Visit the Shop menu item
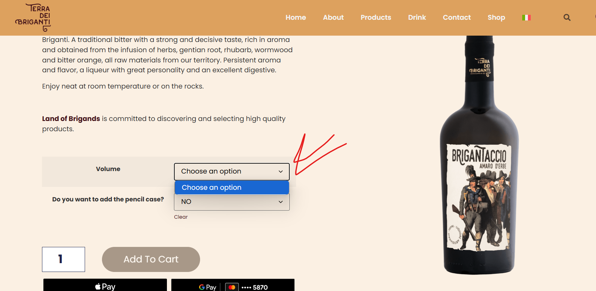Image resolution: width=596 pixels, height=291 pixels. click(x=496, y=17)
